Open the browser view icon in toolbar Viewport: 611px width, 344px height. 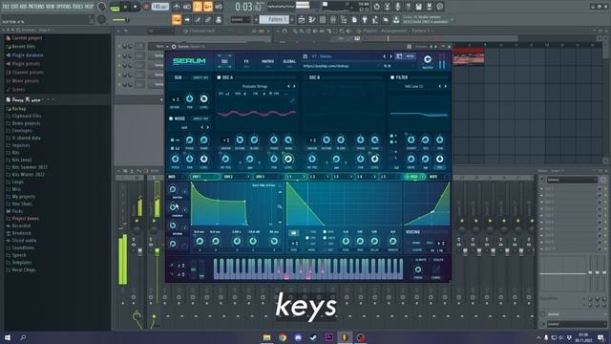344,19
